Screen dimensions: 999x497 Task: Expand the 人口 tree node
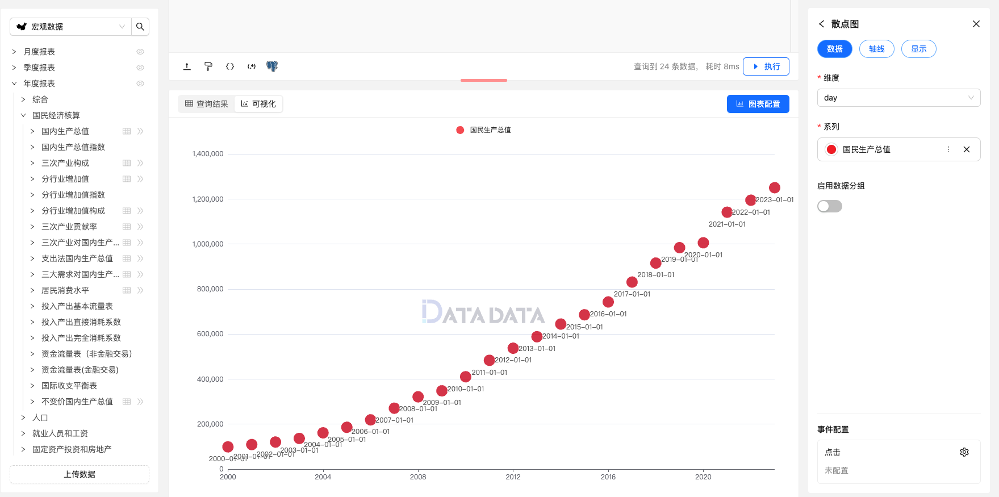point(23,417)
